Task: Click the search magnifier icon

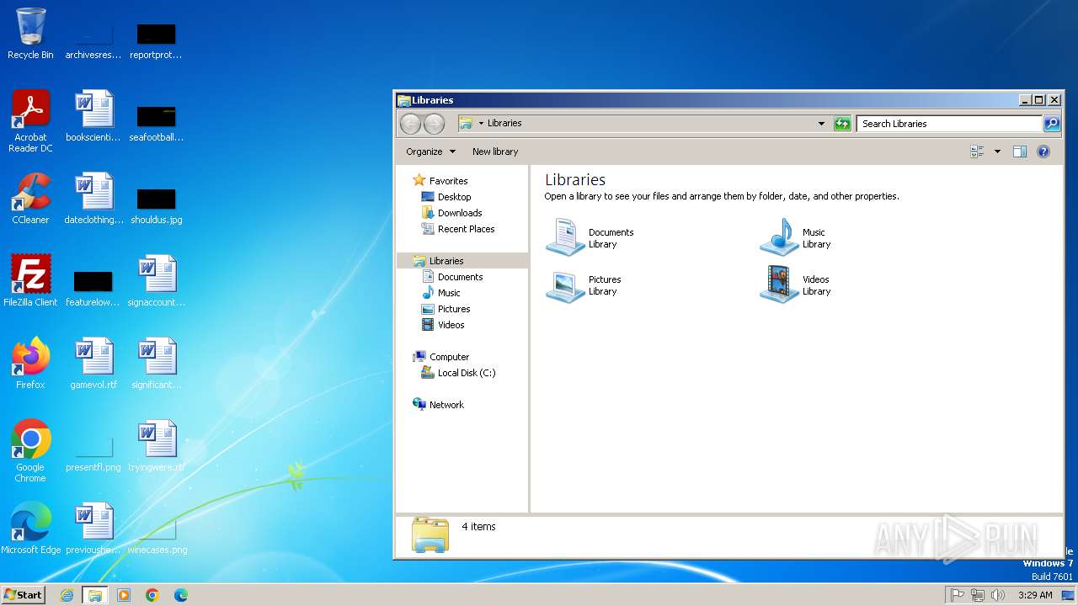Action: [x=1052, y=124]
